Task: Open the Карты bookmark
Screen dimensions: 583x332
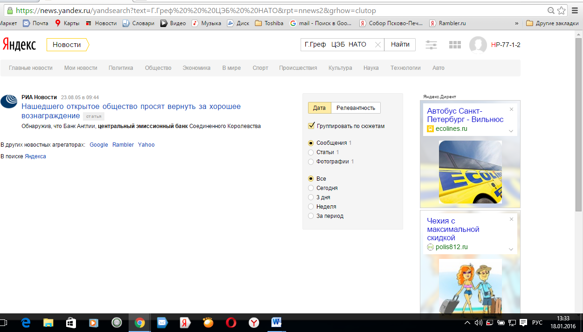Action: click(67, 23)
